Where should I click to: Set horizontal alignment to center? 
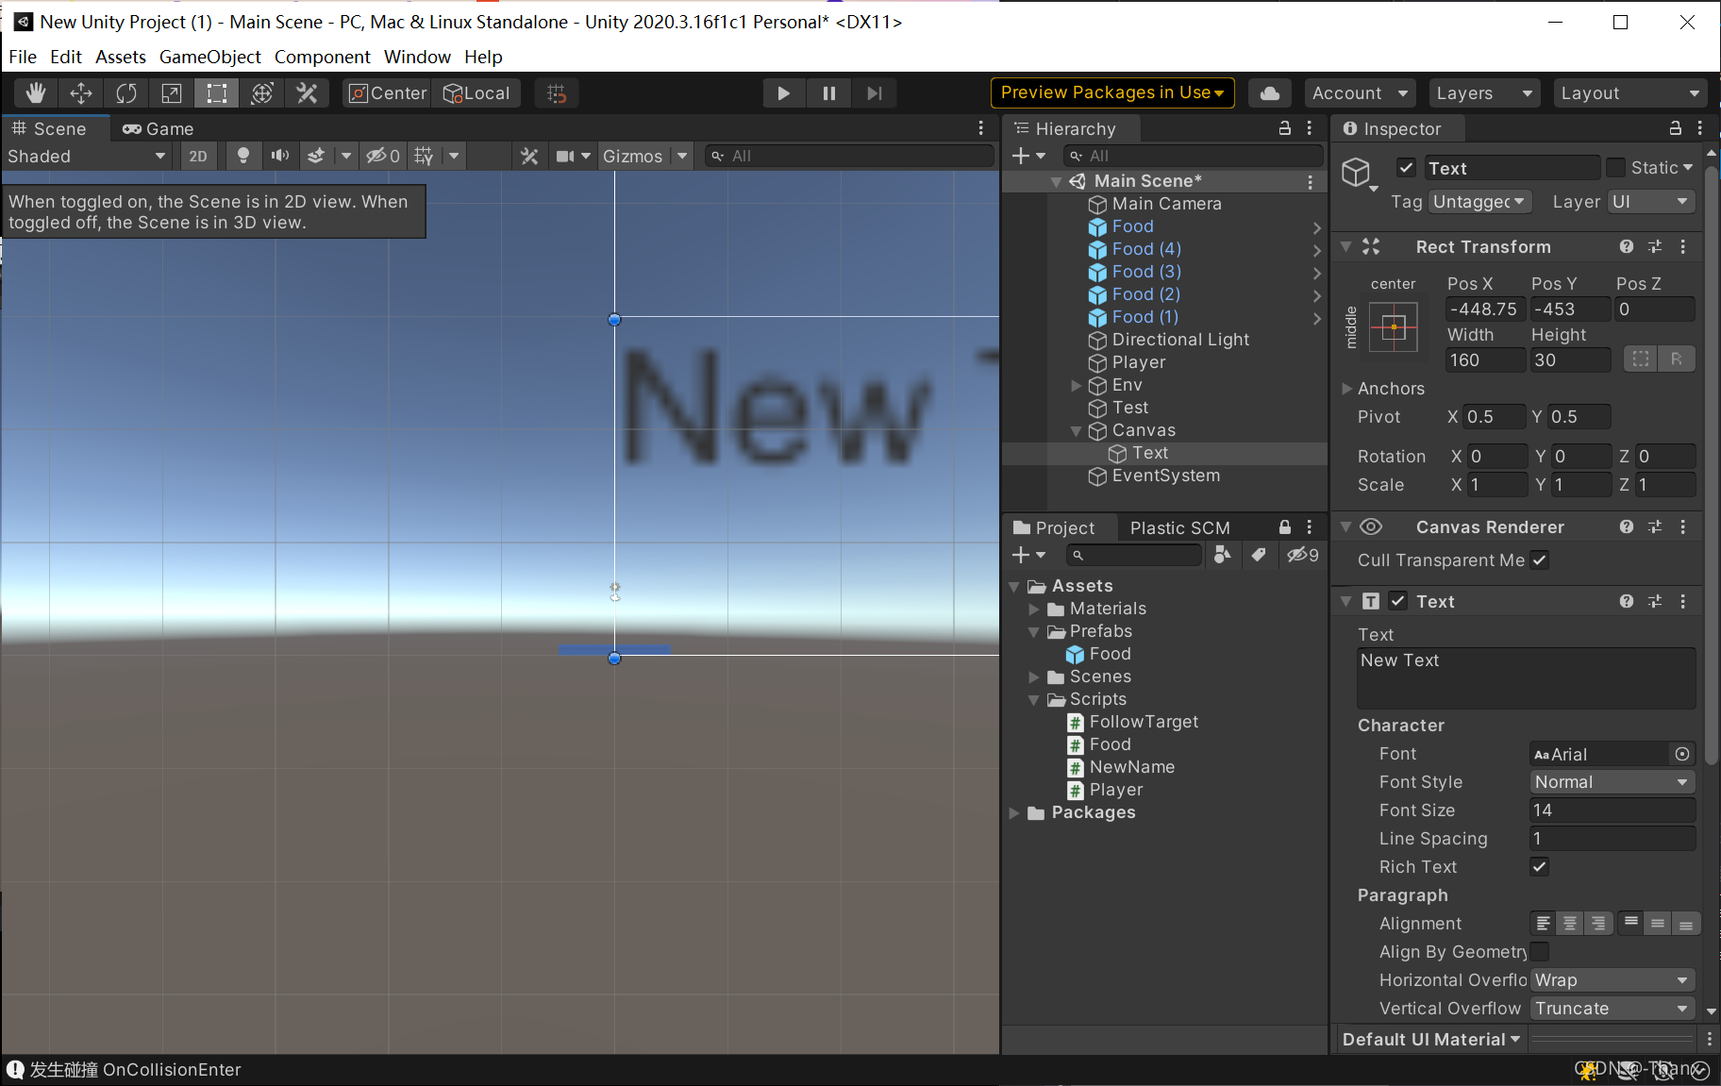(1570, 924)
